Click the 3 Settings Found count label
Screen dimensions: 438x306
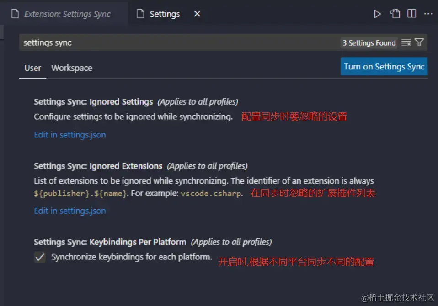(x=369, y=42)
